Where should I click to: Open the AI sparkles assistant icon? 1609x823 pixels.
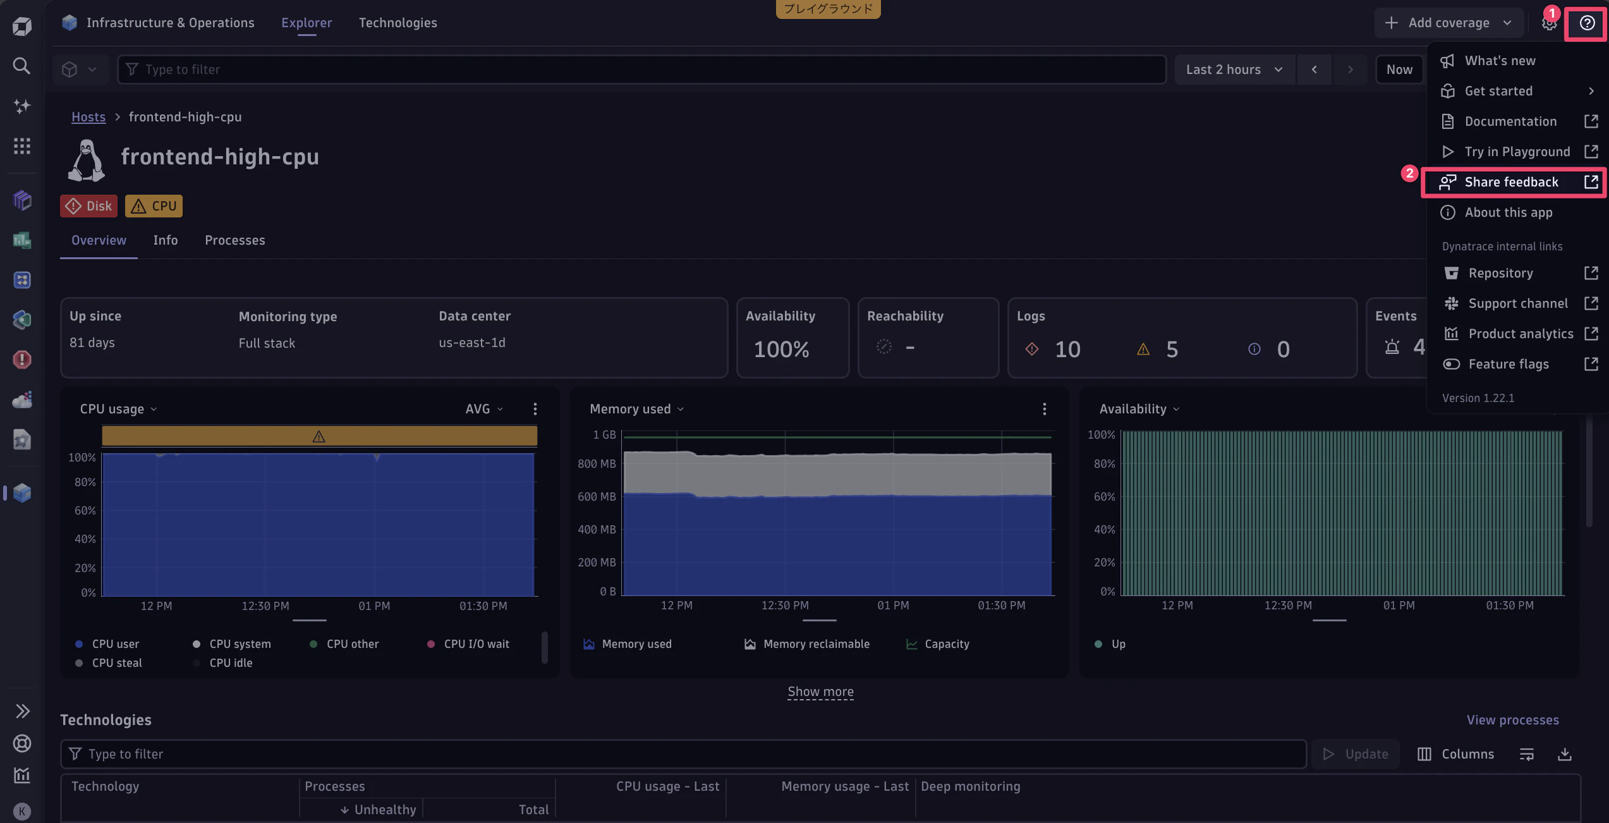[x=21, y=106]
